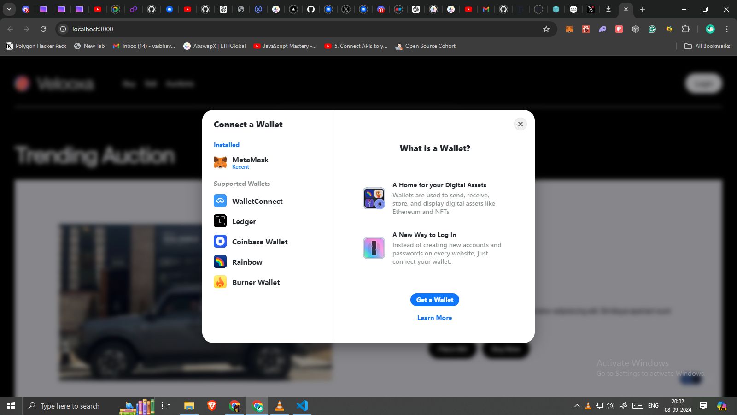The height and width of the screenshot is (415, 737).
Task: Open Task View on the taskbar
Action: coord(166,406)
